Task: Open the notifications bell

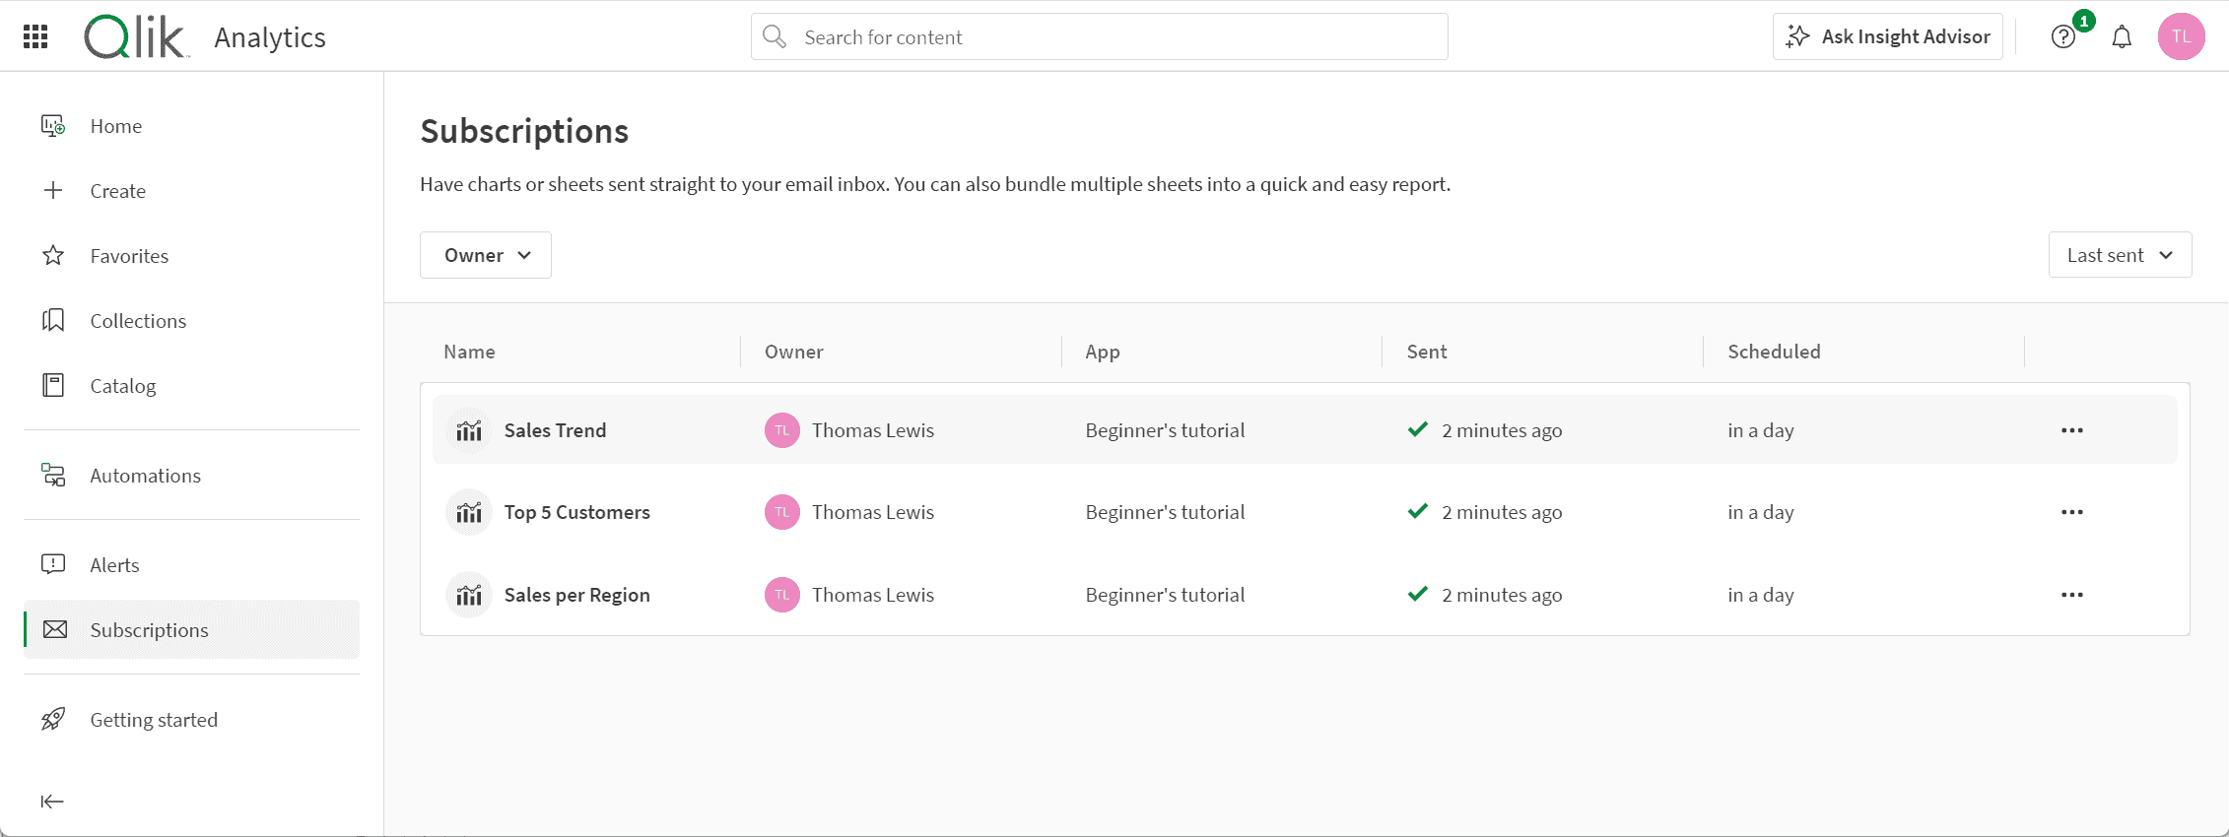Action: [2122, 37]
